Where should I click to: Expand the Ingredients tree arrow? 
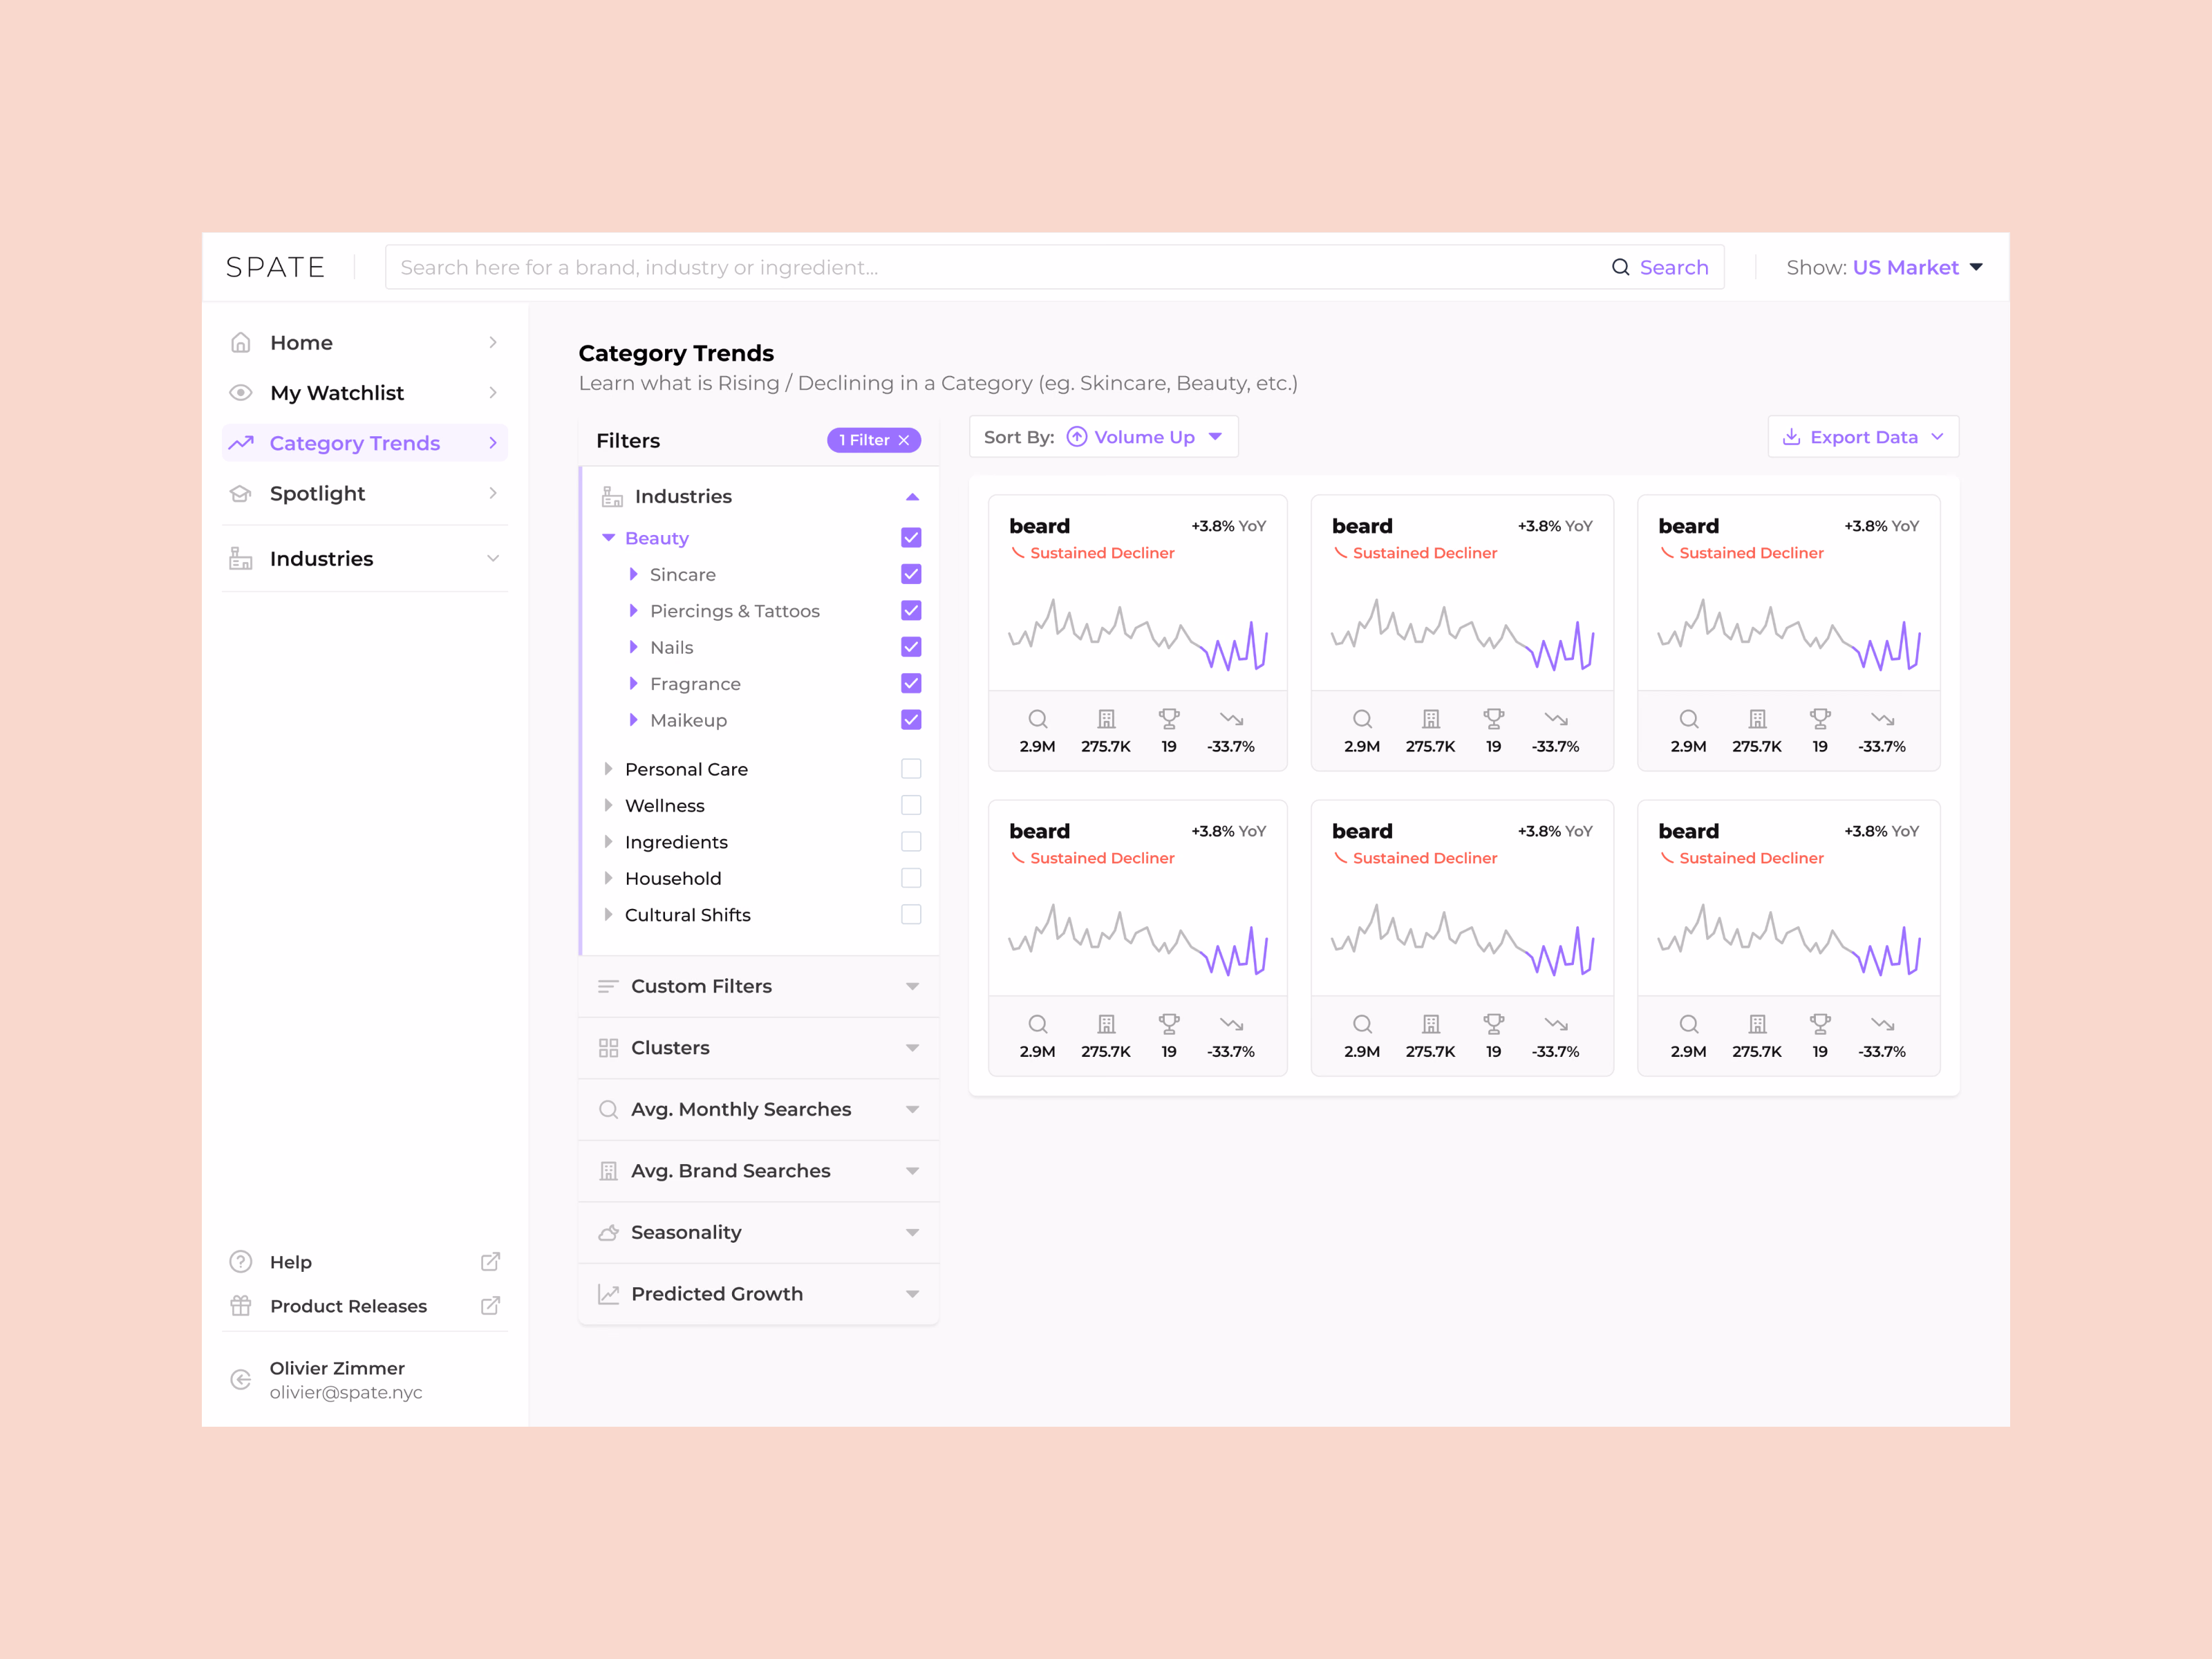[608, 842]
